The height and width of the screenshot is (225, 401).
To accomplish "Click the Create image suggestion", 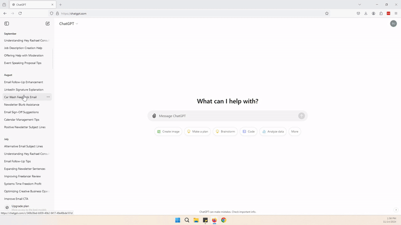I will click(168, 131).
